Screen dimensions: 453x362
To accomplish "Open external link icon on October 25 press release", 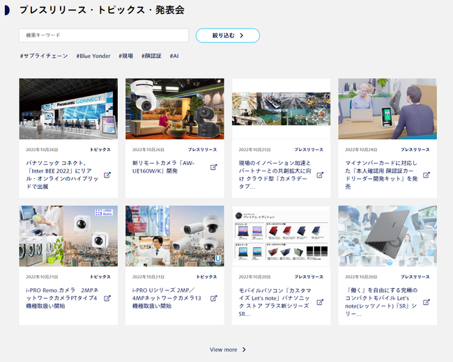I will click(x=320, y=175).
